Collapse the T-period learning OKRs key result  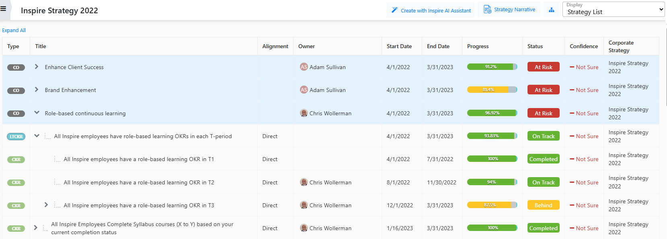coord(37,136)
